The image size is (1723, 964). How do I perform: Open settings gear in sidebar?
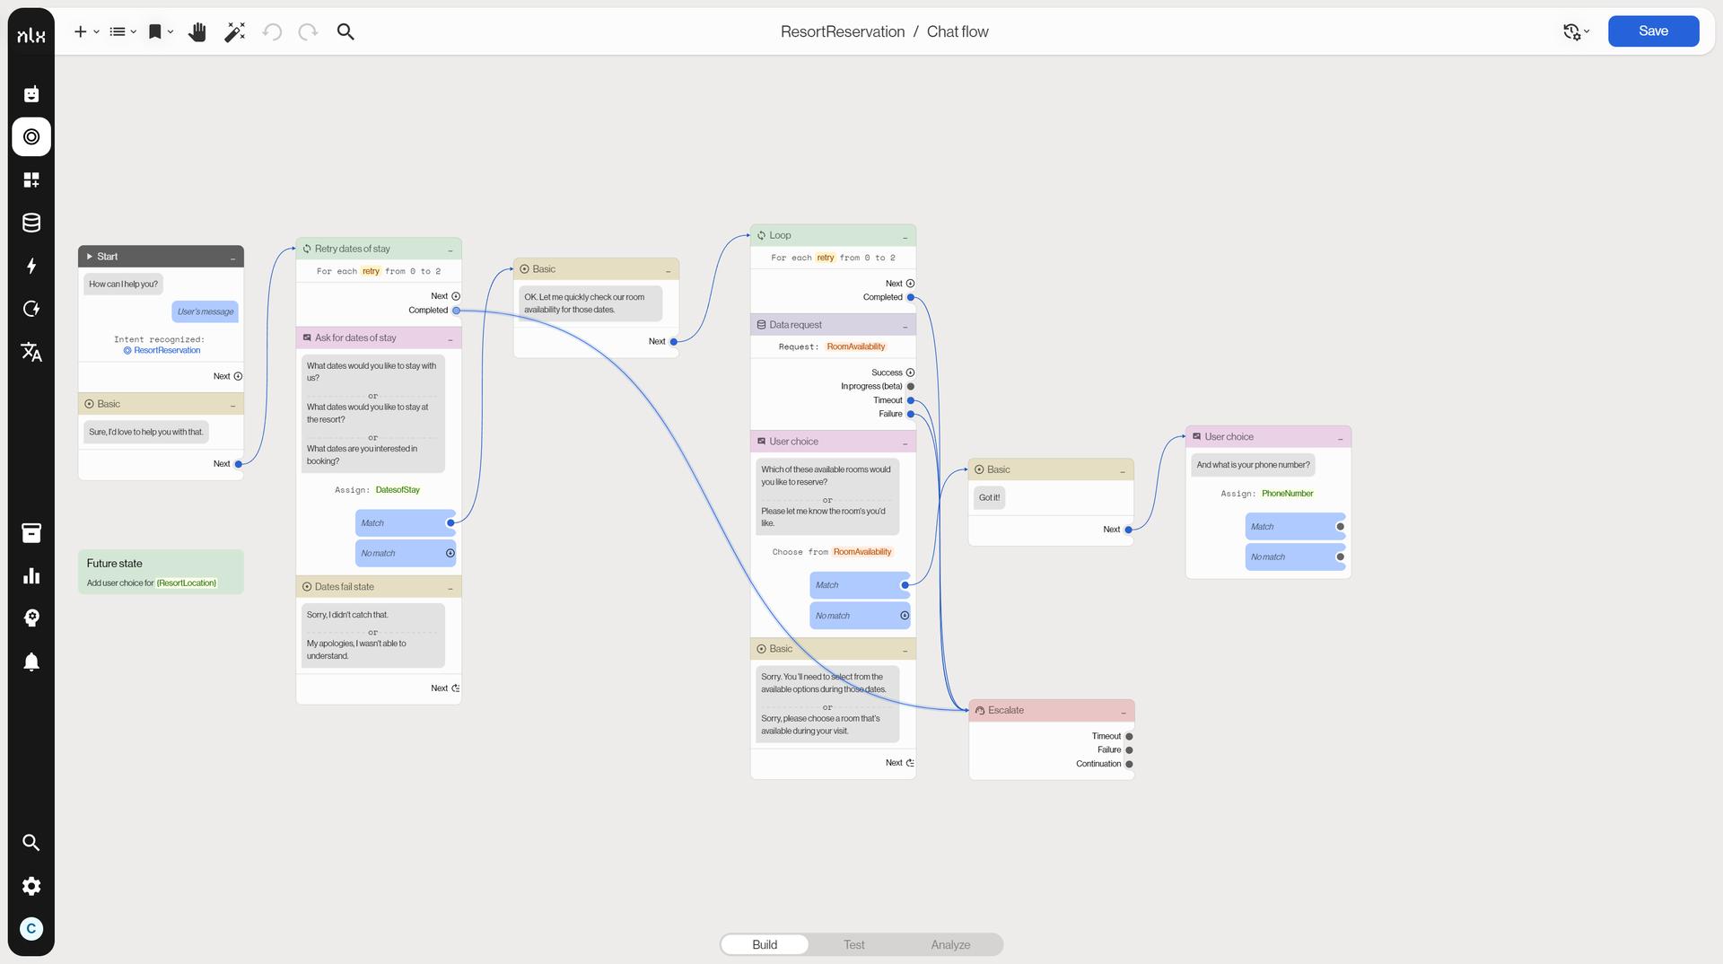pos(31,886)
